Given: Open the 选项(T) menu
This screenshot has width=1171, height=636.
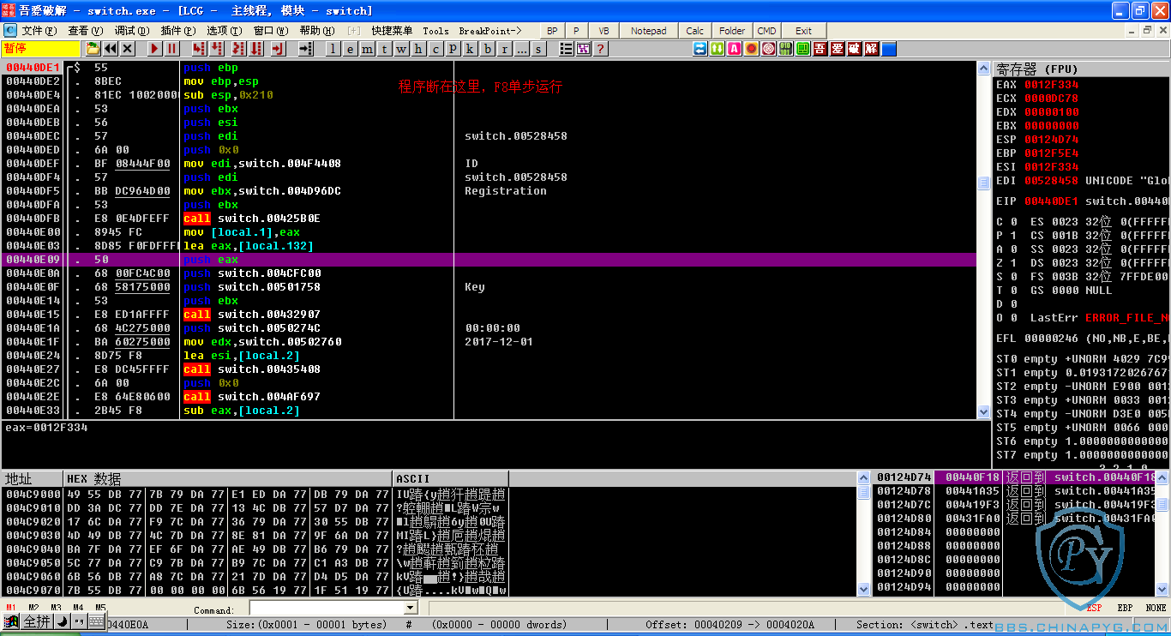Looking at the screenshot, I should (x=225, y=31).
